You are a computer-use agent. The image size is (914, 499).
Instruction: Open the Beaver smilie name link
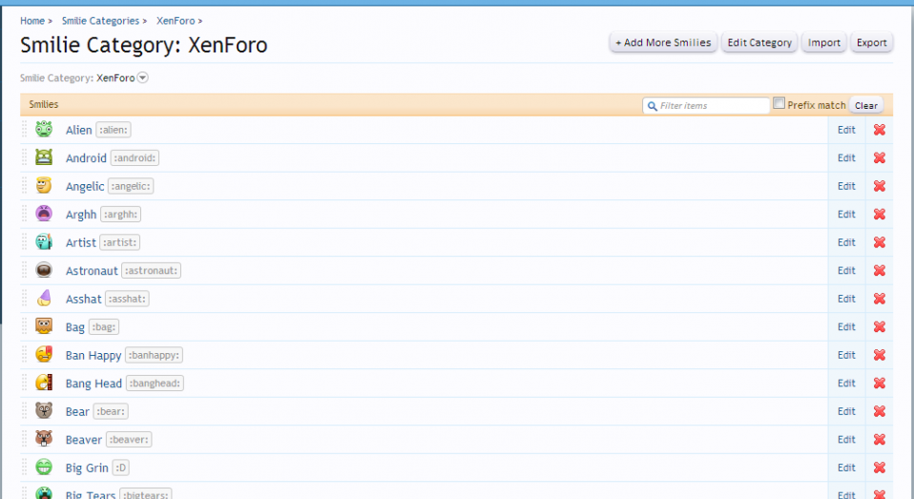coord(83,440)
